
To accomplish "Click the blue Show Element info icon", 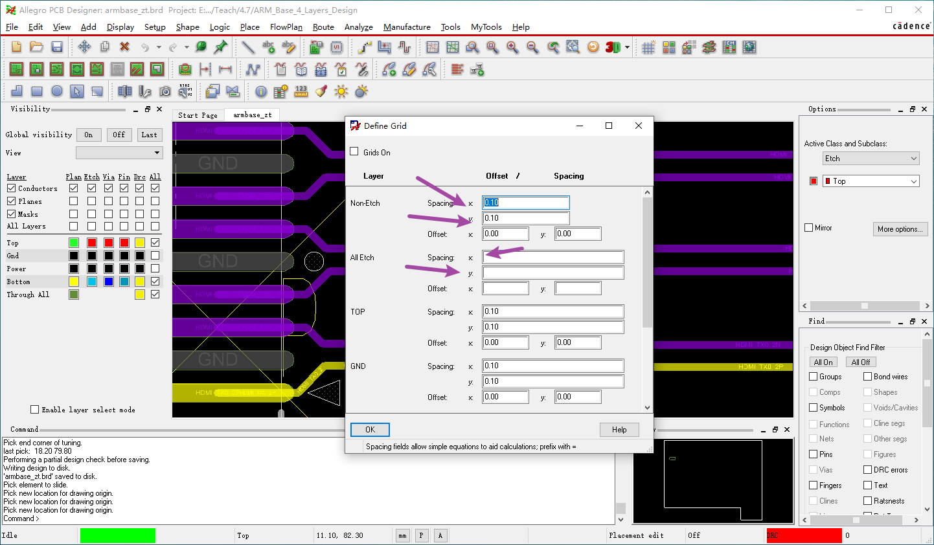I will point(261,91).
